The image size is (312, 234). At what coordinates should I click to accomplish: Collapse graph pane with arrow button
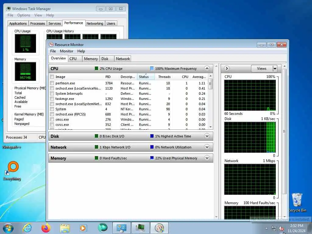click(x=227, y=69)
